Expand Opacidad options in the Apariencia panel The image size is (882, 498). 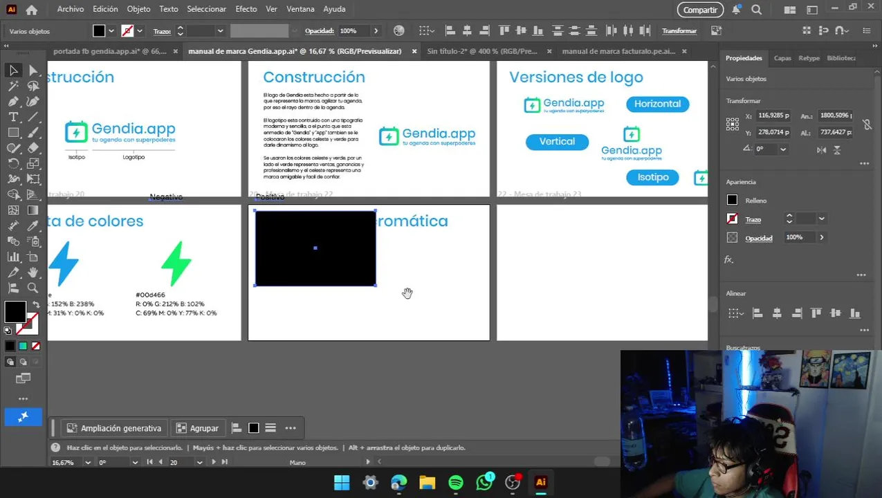click(821, 237)
